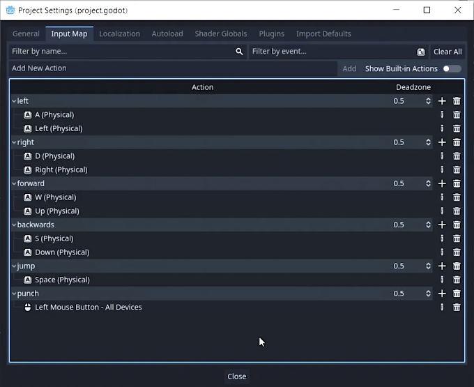
Task: Open the Plugins tab
Action: pos(271,33)
